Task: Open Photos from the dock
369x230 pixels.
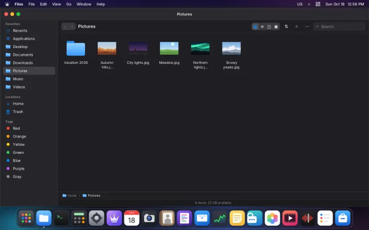Action: [x=272, y=218]
